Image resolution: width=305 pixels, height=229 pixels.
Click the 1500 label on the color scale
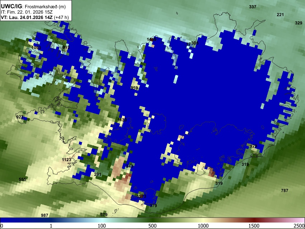[x=254, y=226]
